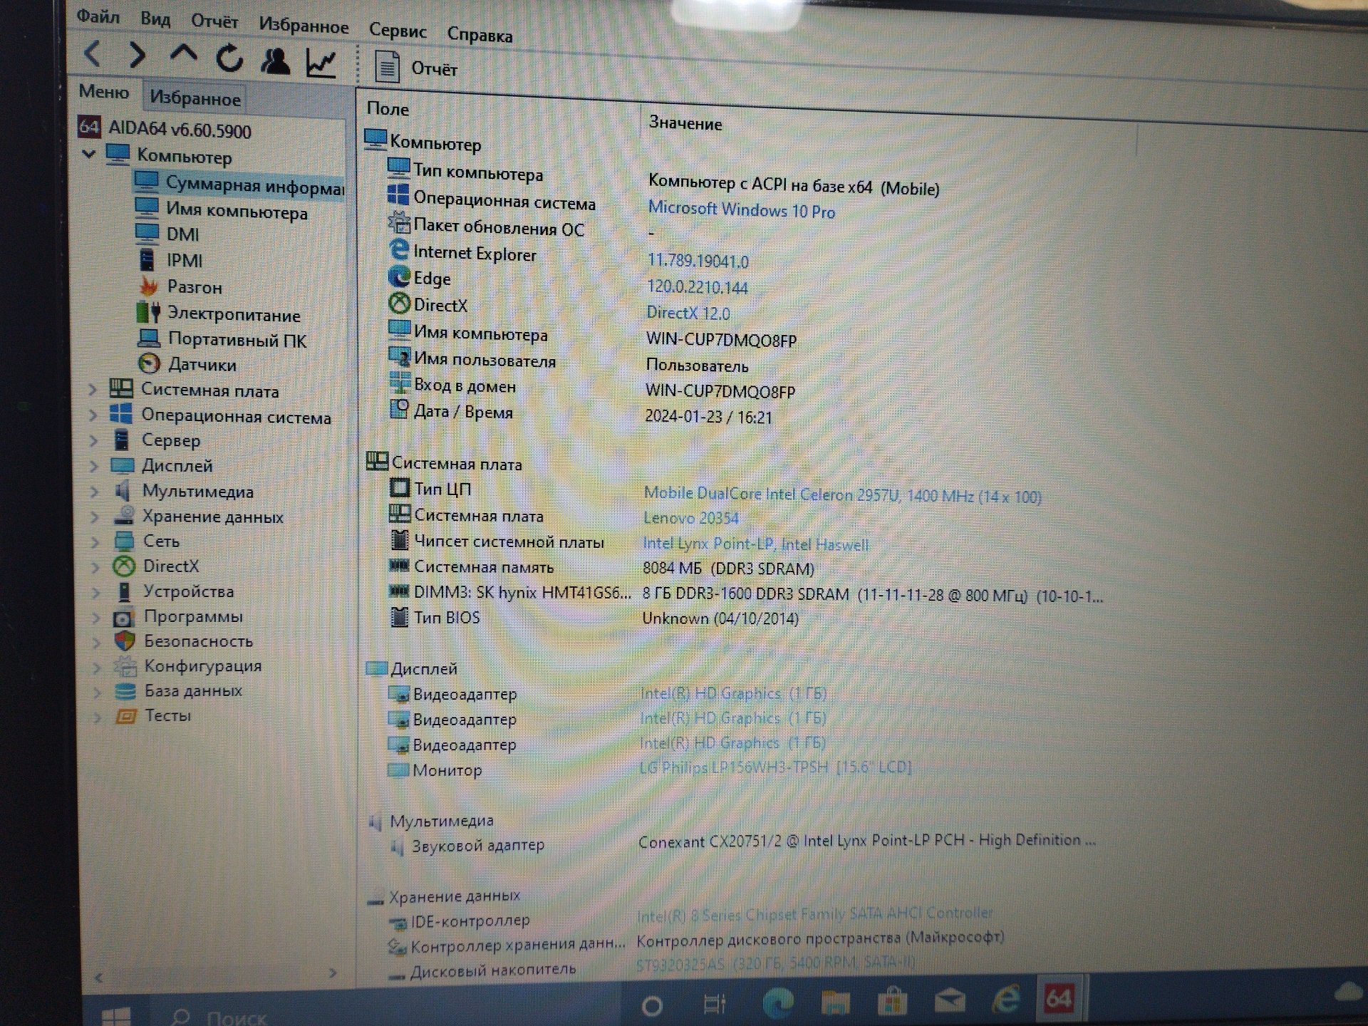Viewport: 1368px width, 1026px height.
Task: Open the LG Philips LP156WH3-TPSH monitor link
Action: [775, 767]
